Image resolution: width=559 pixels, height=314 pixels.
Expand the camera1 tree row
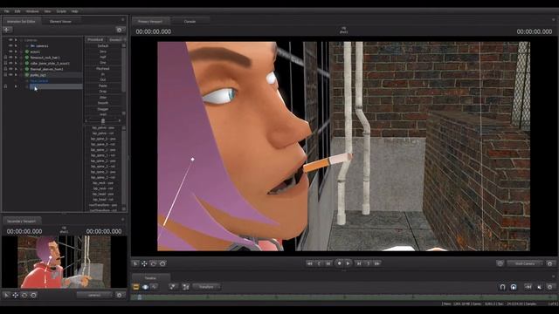pyautogui.click(x=16, y=46)
